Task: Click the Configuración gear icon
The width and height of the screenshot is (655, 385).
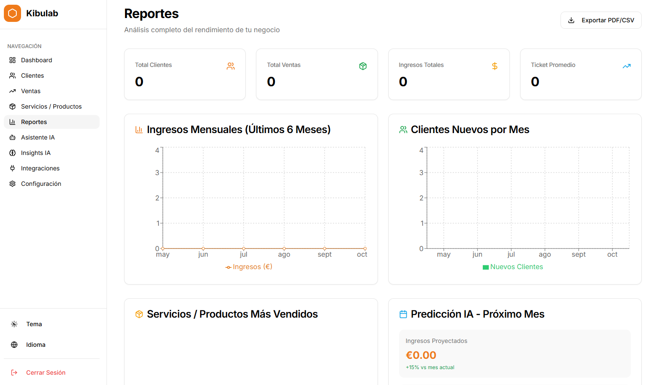Action: click(12, 184)
